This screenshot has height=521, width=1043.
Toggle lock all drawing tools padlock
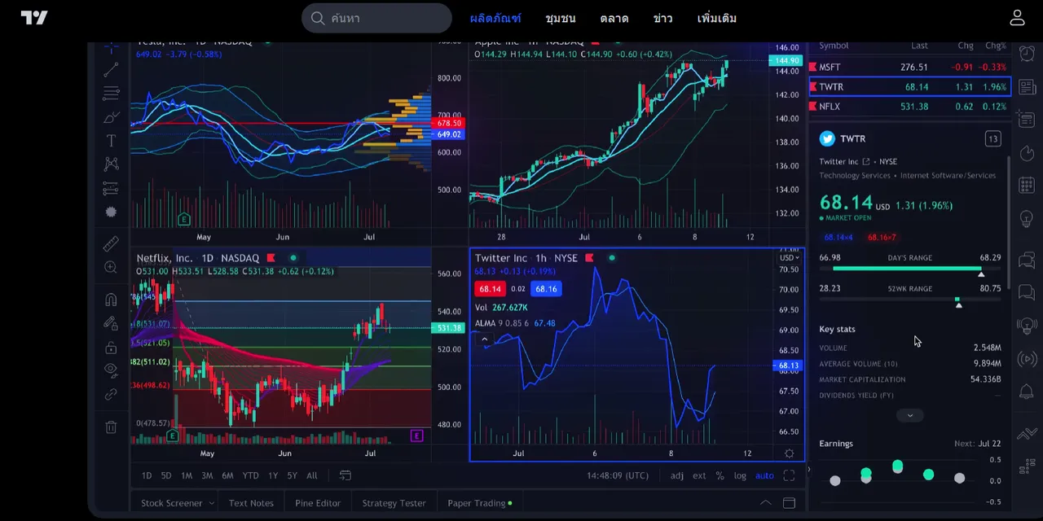(111, 348)
